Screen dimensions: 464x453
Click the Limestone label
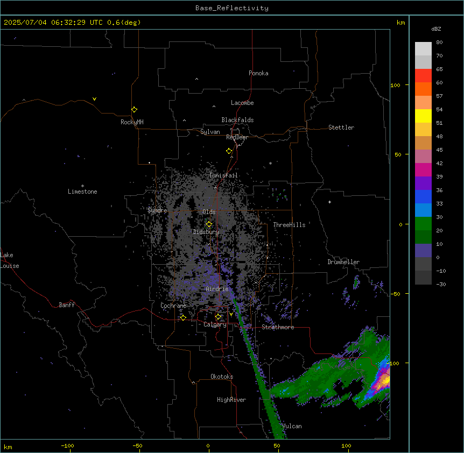pyautogui.click(x=82, y=192)
